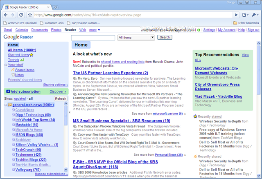Click the Discover » link
This screenshot has width=262, height=179.
tap(58, 92)
